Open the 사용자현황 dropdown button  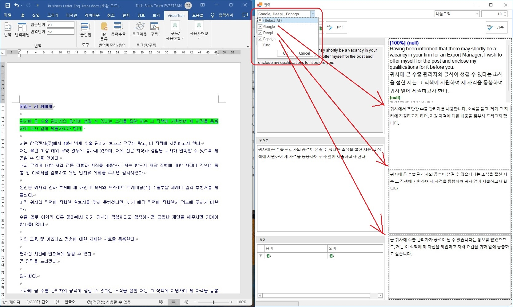click(199, 30)
